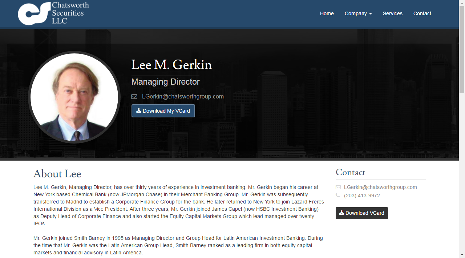Click the scrollbar down arrow
The width and height of the screenshot is (465, 258).
[x=462, y=255]
